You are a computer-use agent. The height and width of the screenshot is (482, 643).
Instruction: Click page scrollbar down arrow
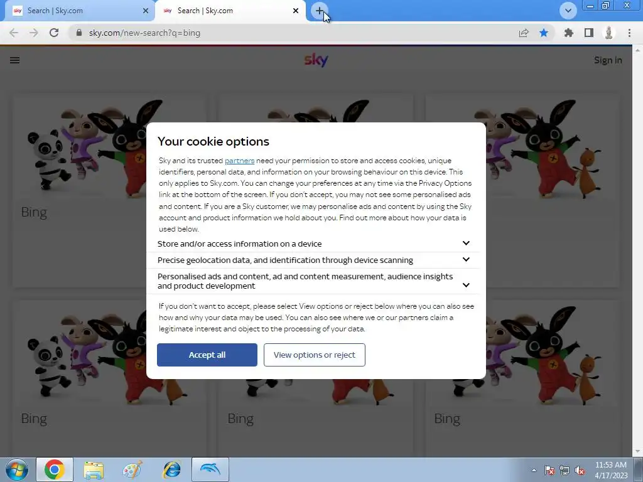tap(637, 452)
